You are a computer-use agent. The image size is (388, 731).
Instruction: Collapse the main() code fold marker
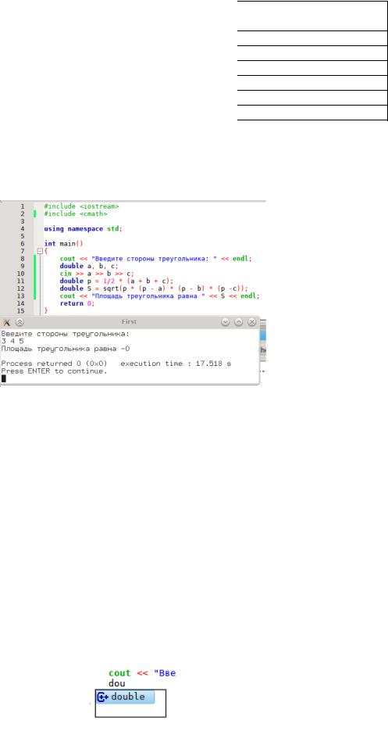(x=40, y=251)
